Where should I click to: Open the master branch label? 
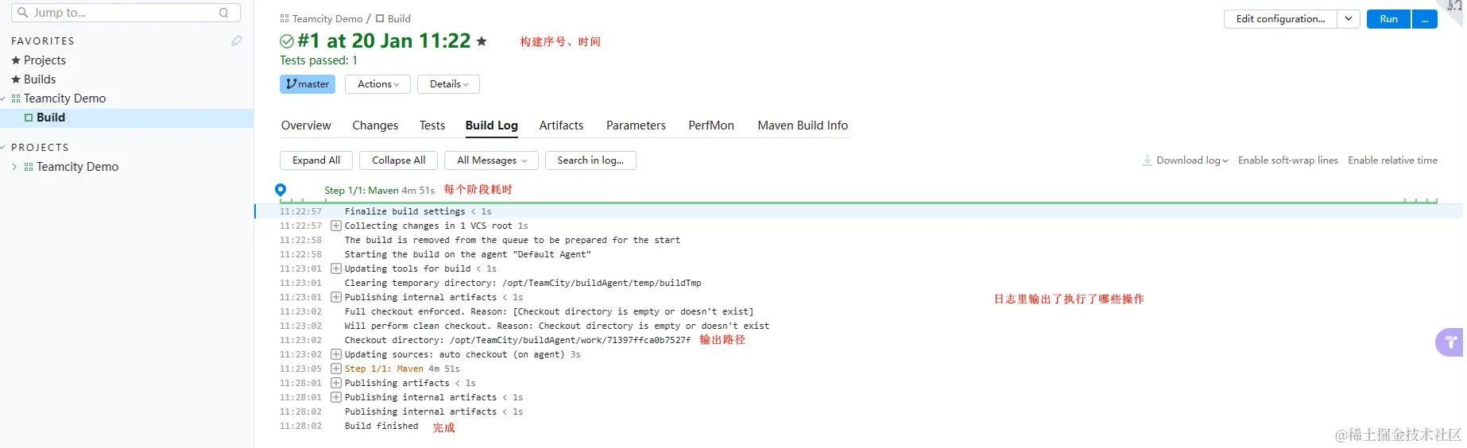point(308,84)
